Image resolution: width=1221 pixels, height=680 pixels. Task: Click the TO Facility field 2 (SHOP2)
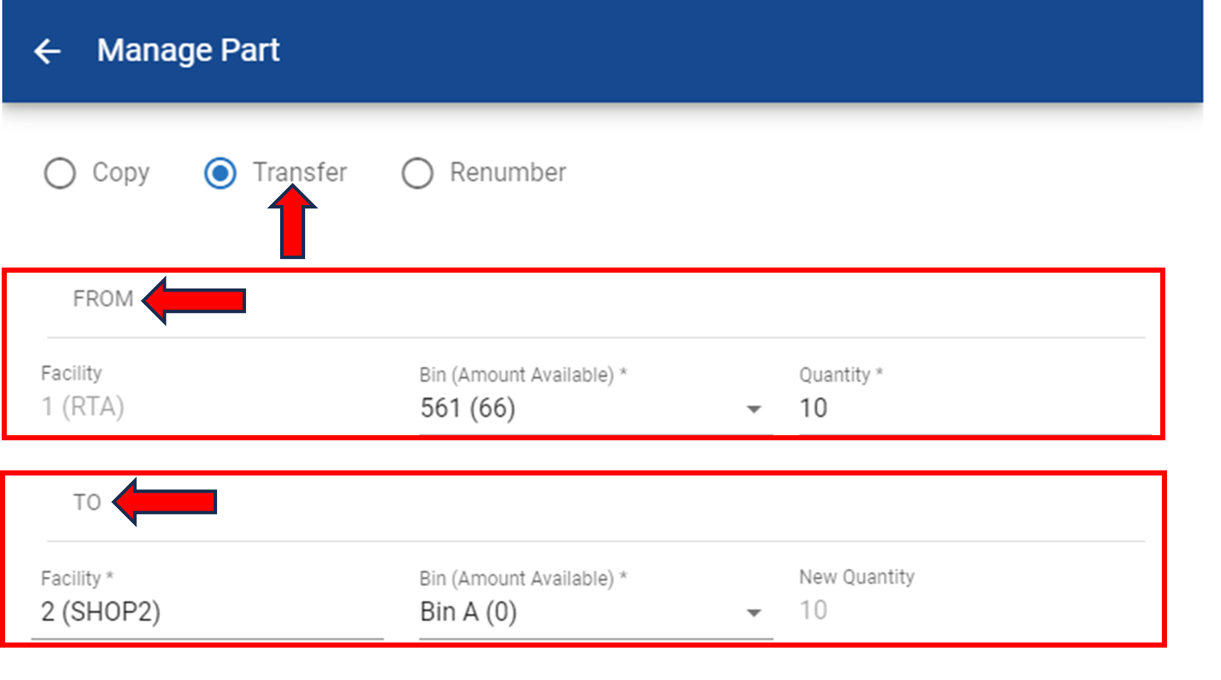tap(101, 612)
